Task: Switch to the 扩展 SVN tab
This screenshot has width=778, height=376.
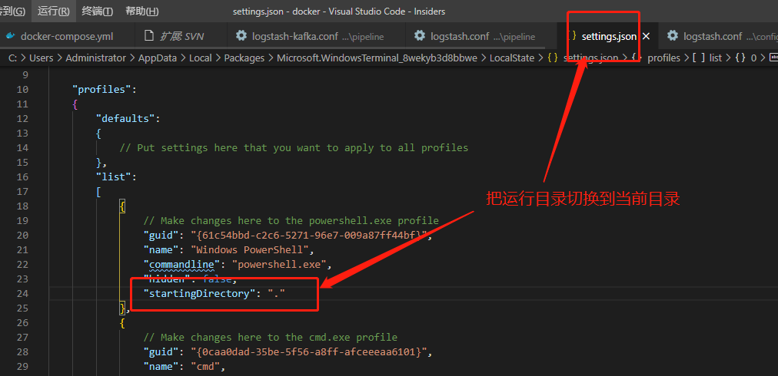Action: [181, 36]
